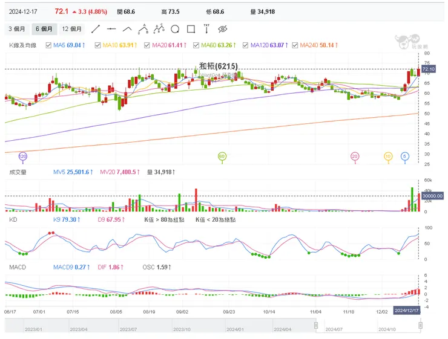The image size is (448, 339).
Task: Pick the angle line drawing tool
Action: coord(127,29)
